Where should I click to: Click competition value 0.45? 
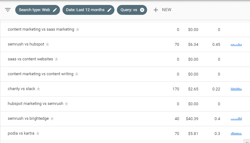point(216,45)
